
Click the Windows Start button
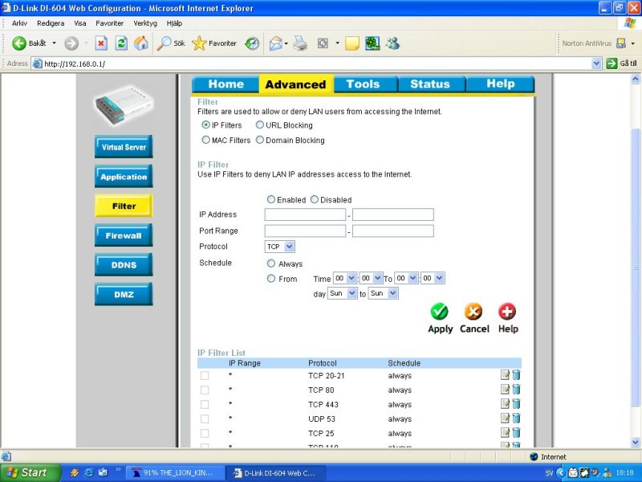30,472
